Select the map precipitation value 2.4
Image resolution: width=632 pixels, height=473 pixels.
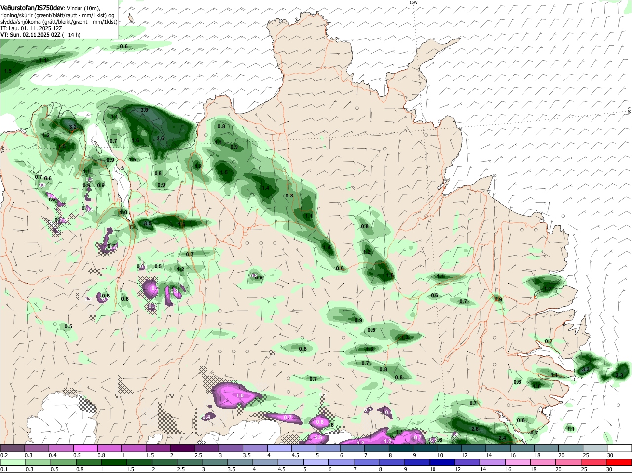[x=502, y=438]
